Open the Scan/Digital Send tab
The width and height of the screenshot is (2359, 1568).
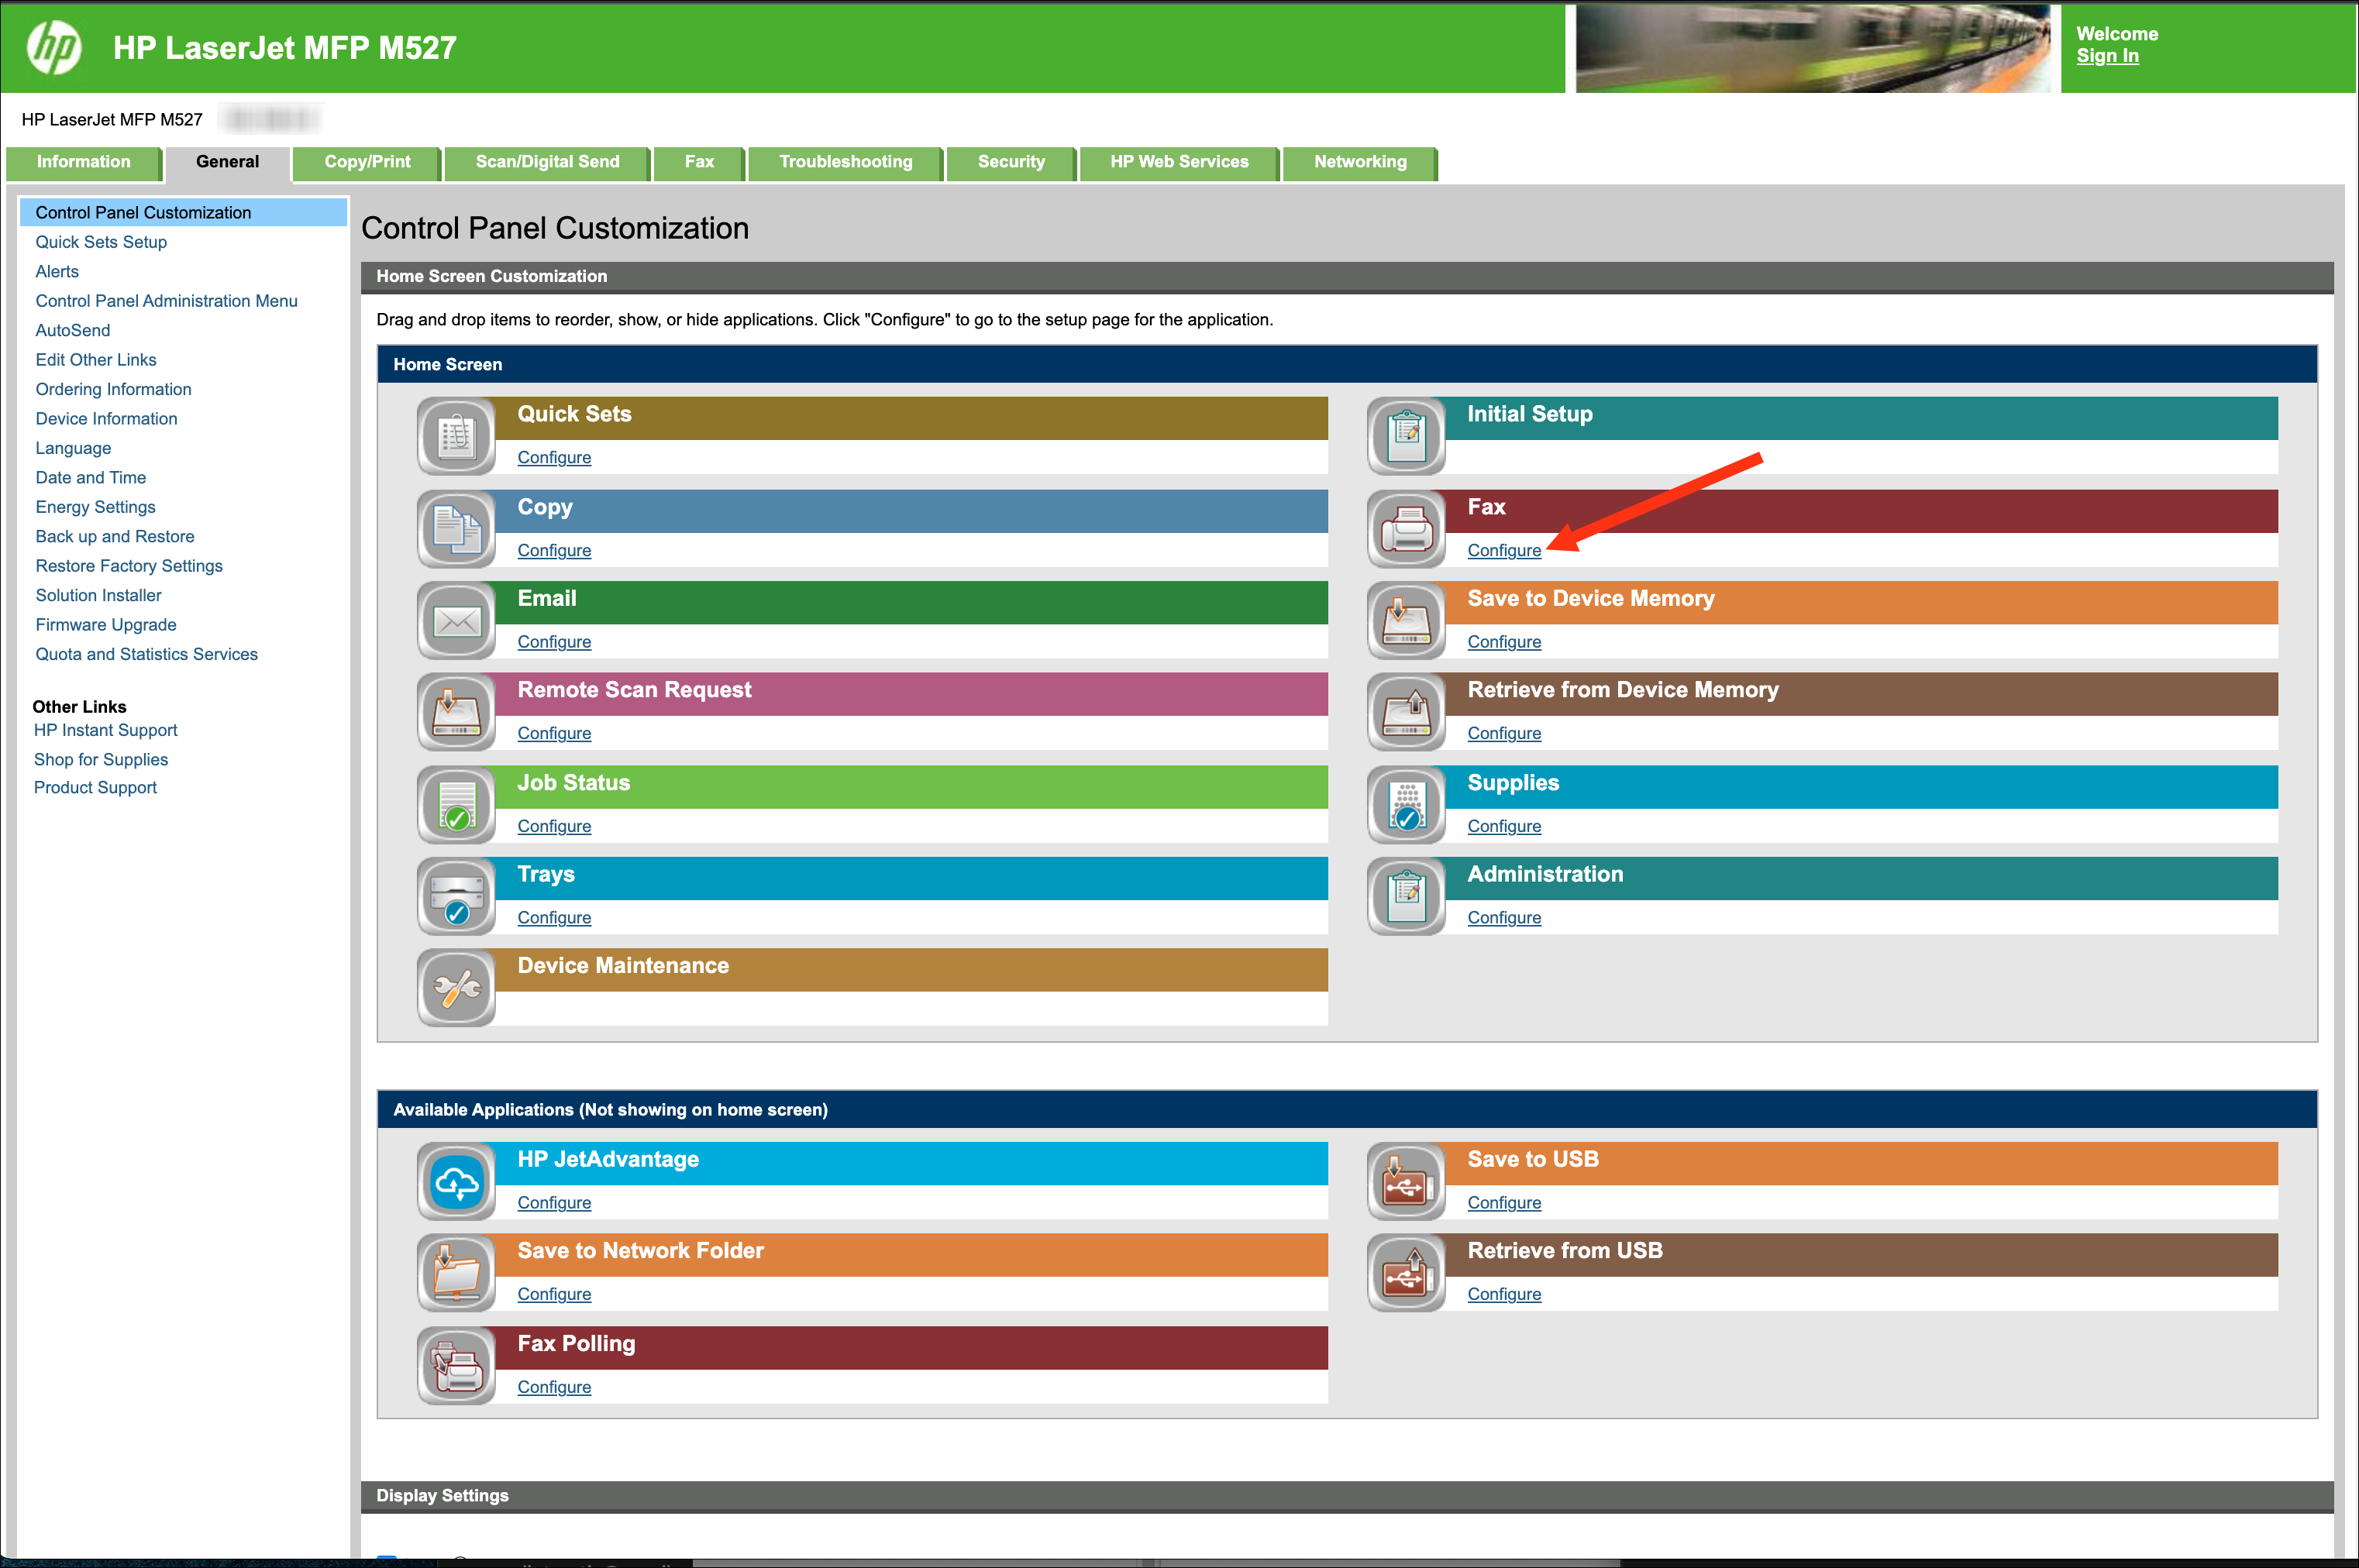(x=546, y=162)
